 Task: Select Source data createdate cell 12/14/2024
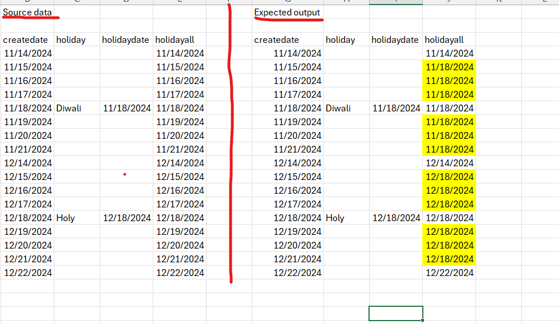tap(27, 163)
